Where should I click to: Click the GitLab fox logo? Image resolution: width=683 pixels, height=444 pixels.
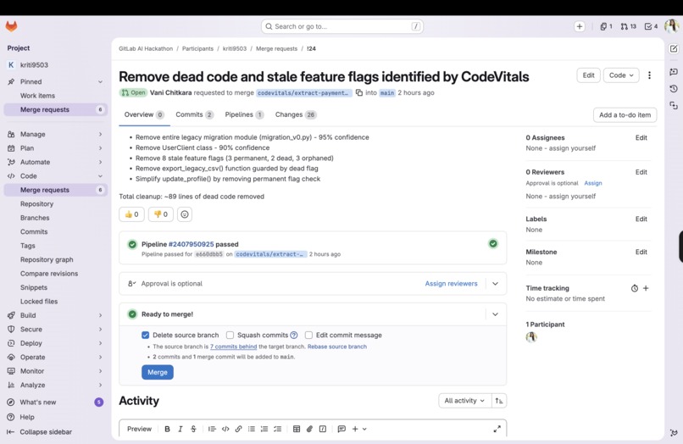[x=11, y=26]
